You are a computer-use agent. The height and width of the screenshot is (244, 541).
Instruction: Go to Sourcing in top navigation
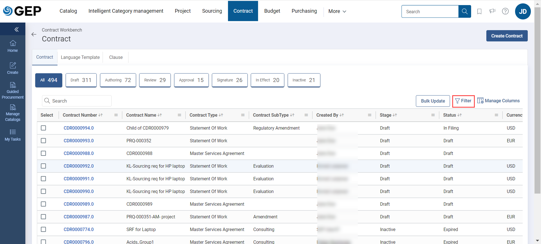pyautogui.click(x=212, y=11)
